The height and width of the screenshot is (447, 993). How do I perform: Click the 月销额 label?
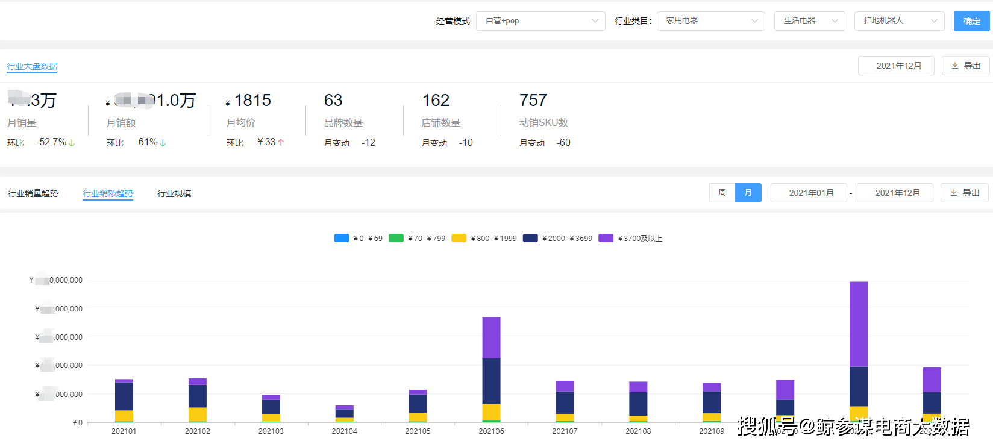(x=121, y=123)
